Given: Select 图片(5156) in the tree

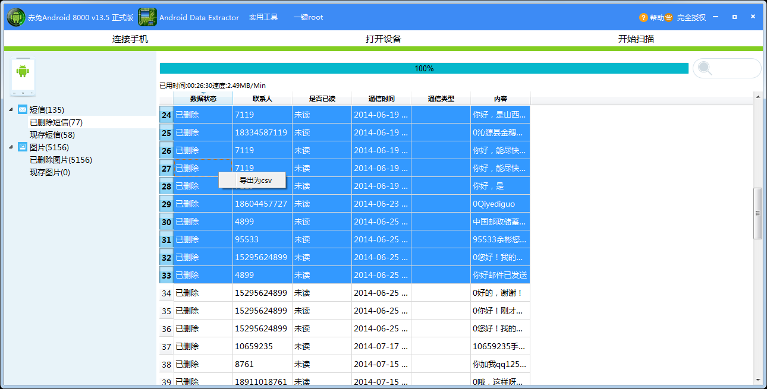Looking at the screenshot, I should pyautogui.click(x=49, y=147).
